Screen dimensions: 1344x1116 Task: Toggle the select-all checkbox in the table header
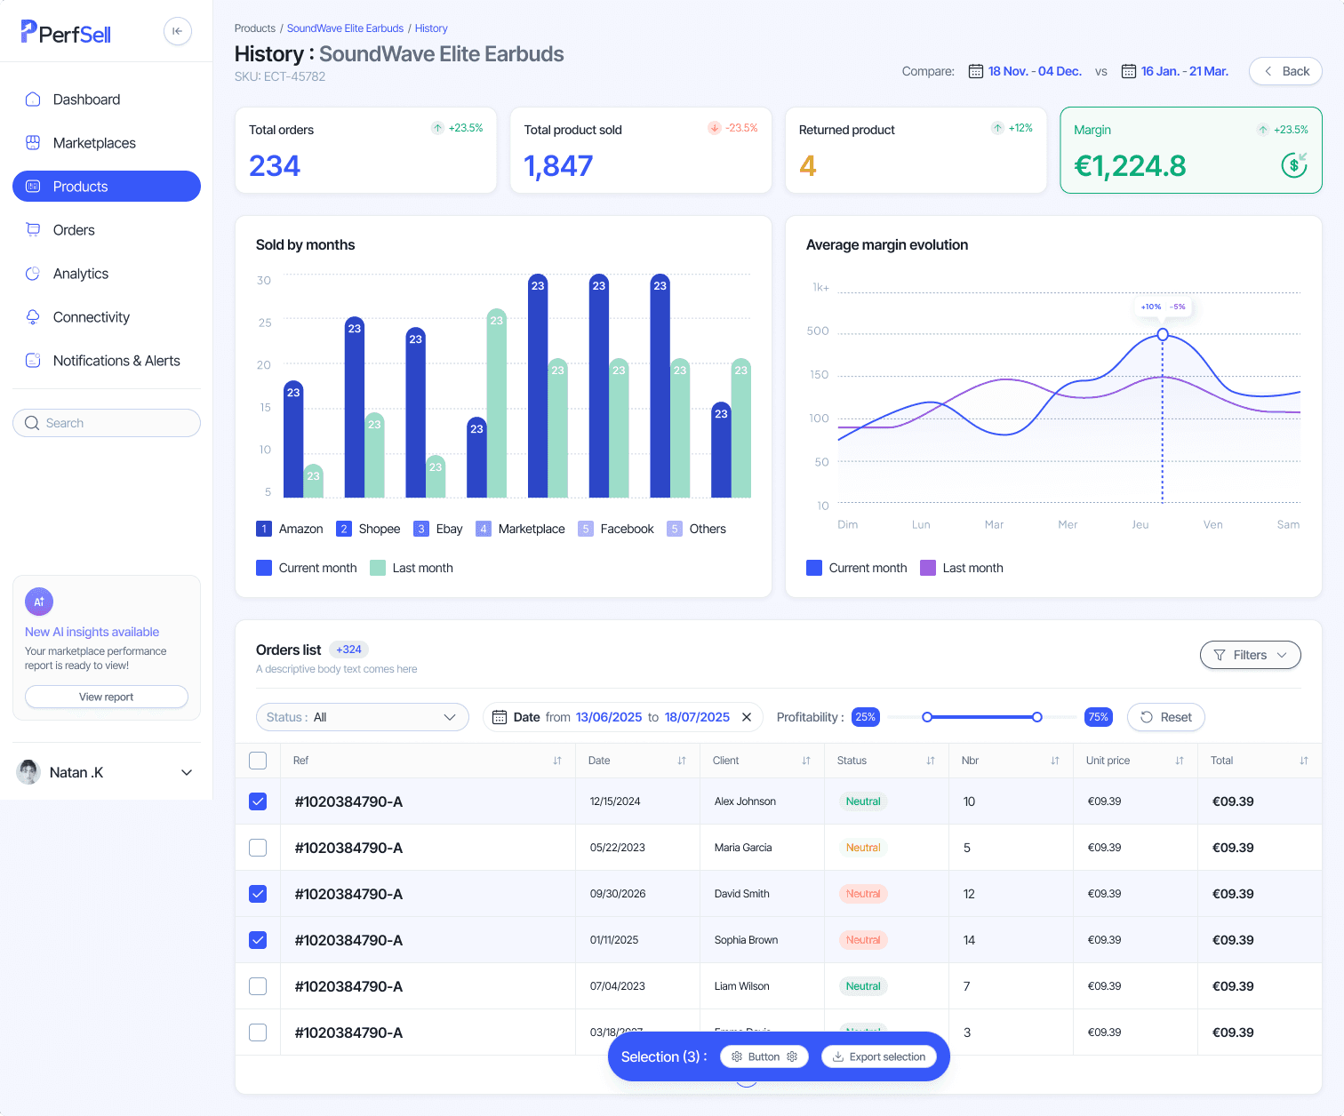click(x=258, y=761)
